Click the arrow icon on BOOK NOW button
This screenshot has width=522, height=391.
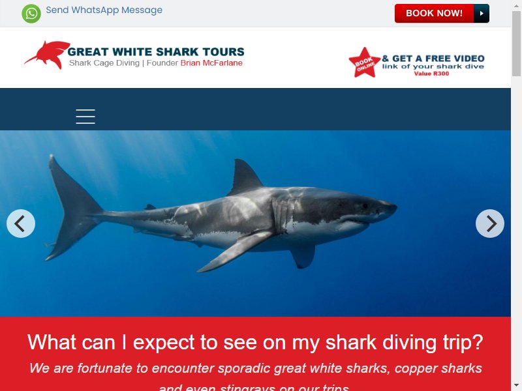coord(482,13)
